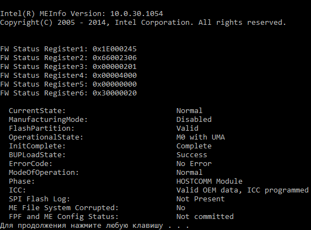Click the ManufacturingMode Disabled value
This screenshot has width=311, height=230.
pos(194,120)
